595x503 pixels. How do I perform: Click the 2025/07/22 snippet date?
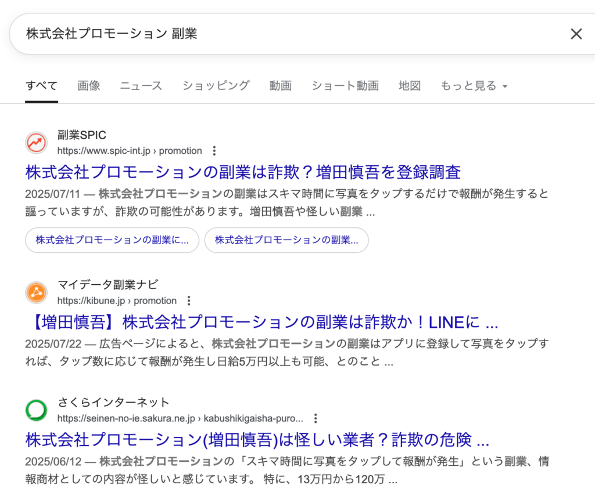pos(53,344)
